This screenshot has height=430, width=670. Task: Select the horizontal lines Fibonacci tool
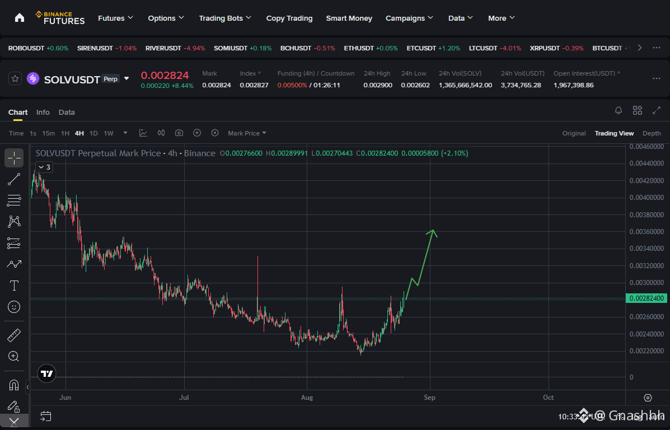click(x=14, y=200)
